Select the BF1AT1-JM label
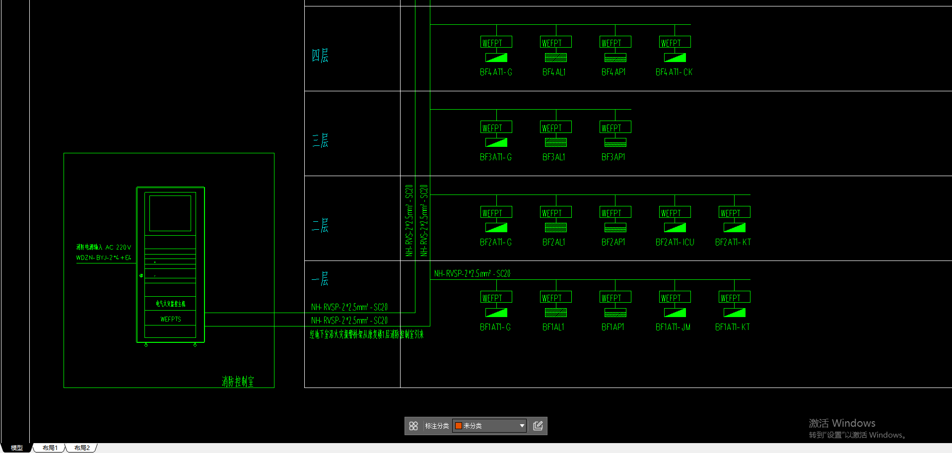Image resolution: width=952 pixels, height=453 pixels. [673, 327]
